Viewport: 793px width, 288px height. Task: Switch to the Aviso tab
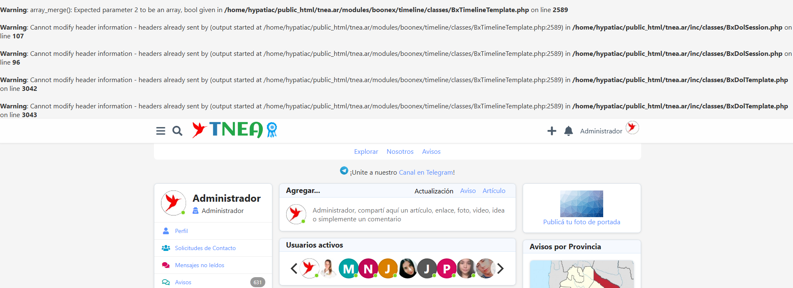[x=468, y=191]
